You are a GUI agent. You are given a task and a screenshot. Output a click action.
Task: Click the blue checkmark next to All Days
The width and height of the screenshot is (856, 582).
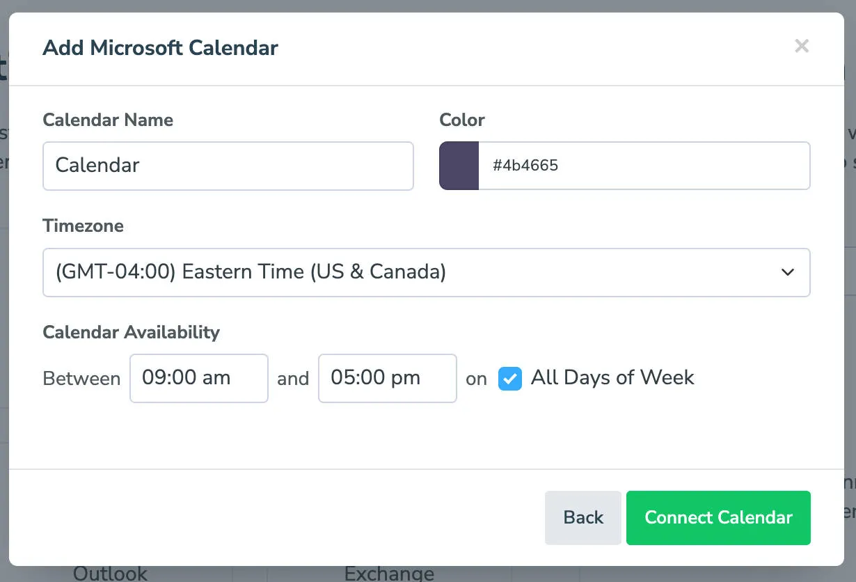510,378
